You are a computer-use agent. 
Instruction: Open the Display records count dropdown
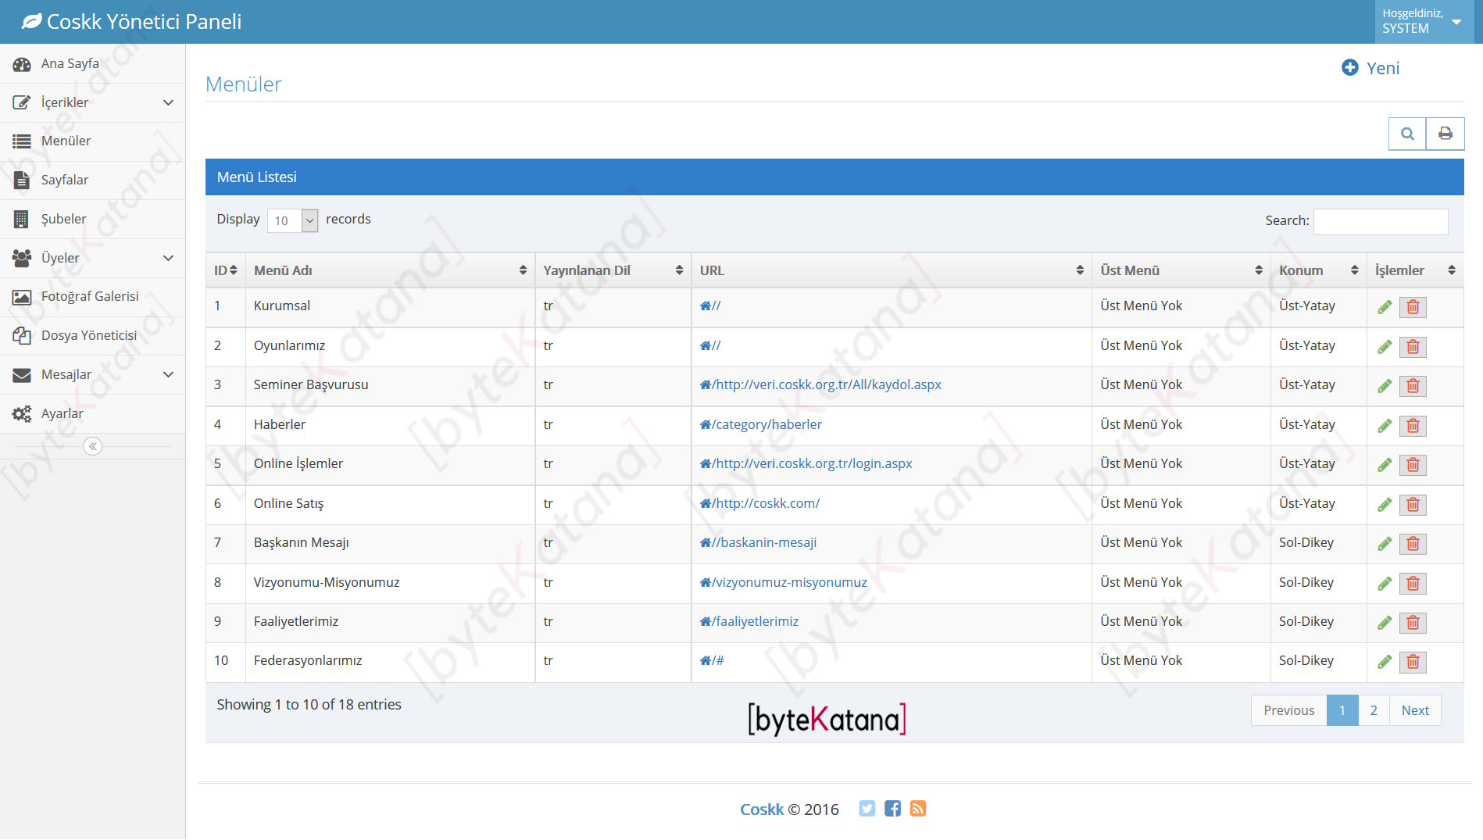point(292,220)
